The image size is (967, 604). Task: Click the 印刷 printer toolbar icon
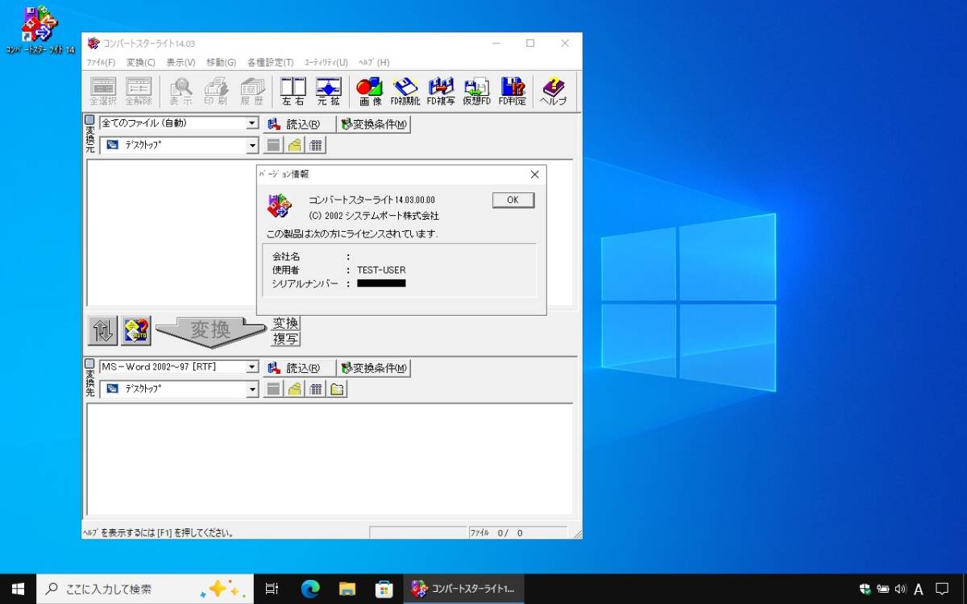[216, 91]
